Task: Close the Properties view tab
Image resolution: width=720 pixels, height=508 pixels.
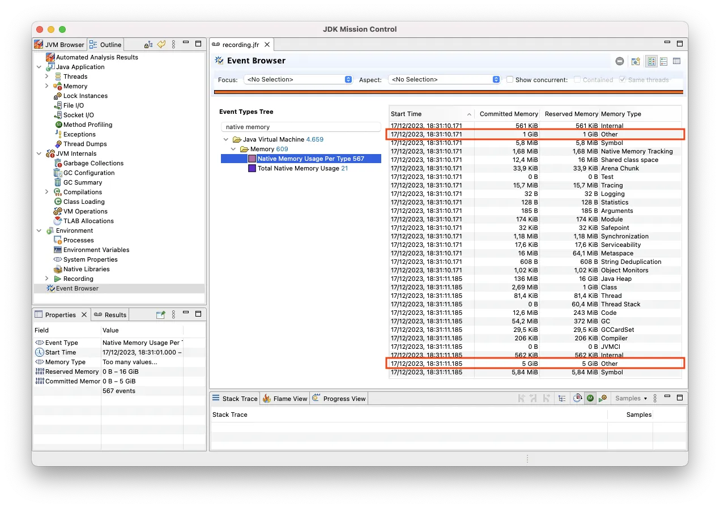Action: pyautogui.click(x=84, y=314)
